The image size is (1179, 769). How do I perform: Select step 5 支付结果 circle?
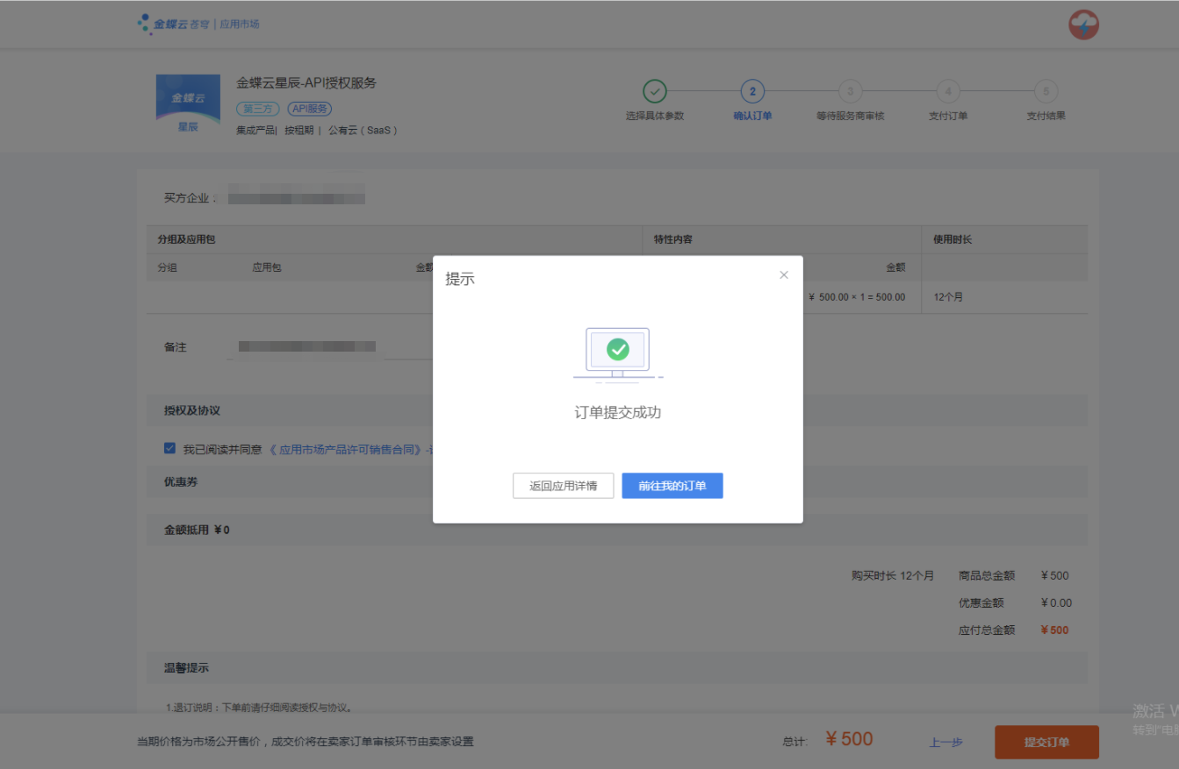(1046, 91)
